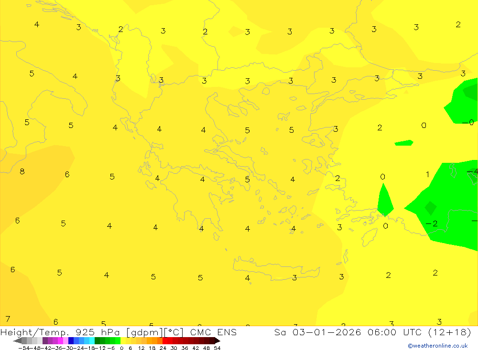Click the weatheronline.co.uk link
The height and width of the screenshot is (350, 478).
click(x=438, y=346)
